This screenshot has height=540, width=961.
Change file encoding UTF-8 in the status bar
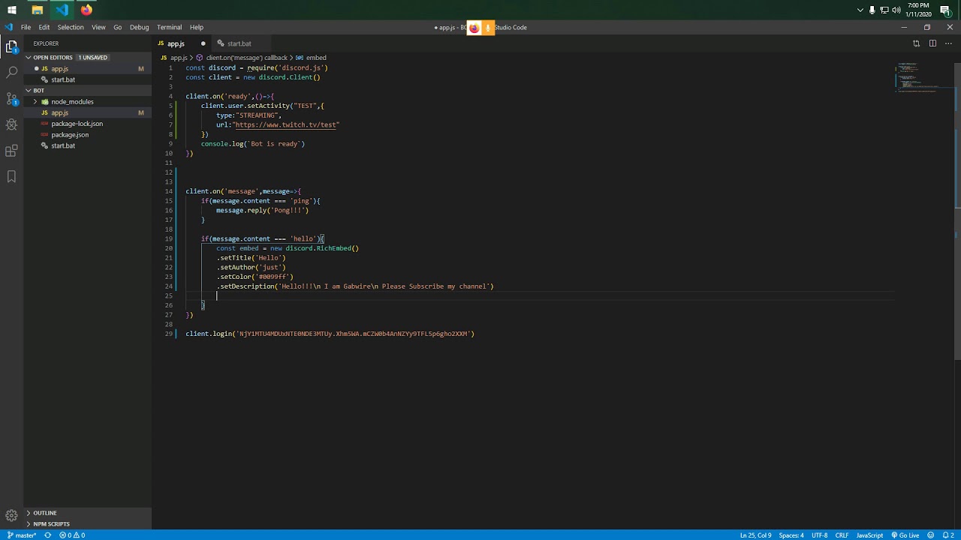pyautogui.click(x=819, y=535)
